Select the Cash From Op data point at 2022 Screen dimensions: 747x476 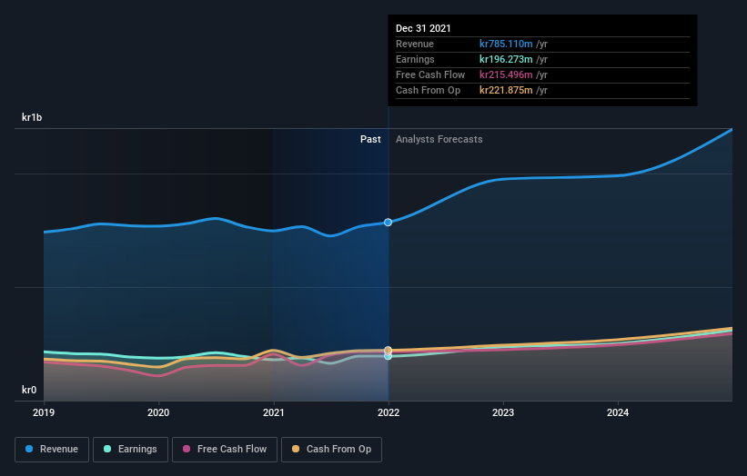pos(389,350)
